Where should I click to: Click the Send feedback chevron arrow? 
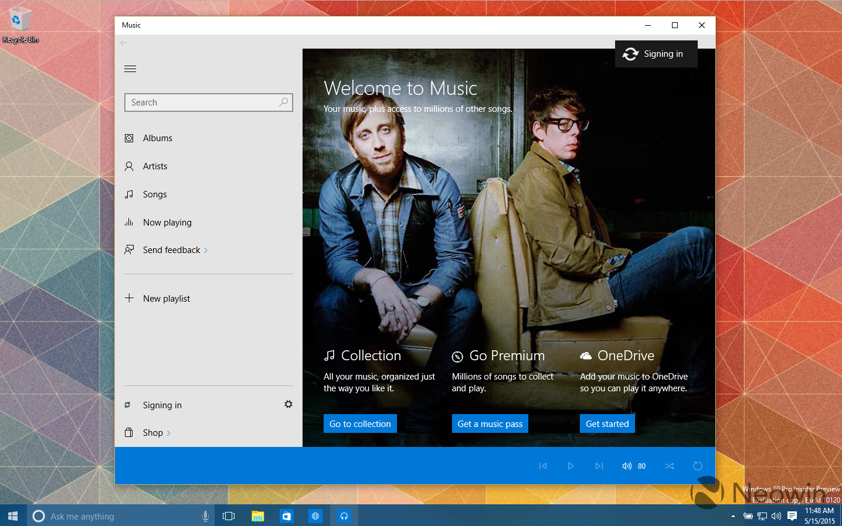(x=206, y=251)
